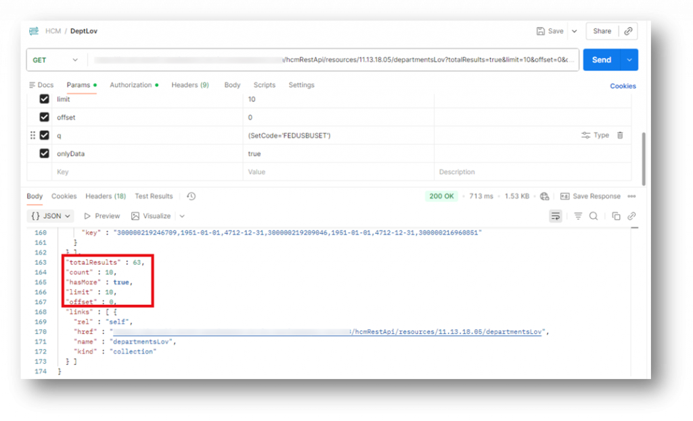Click the DeptLov request name

coord(83,31)
